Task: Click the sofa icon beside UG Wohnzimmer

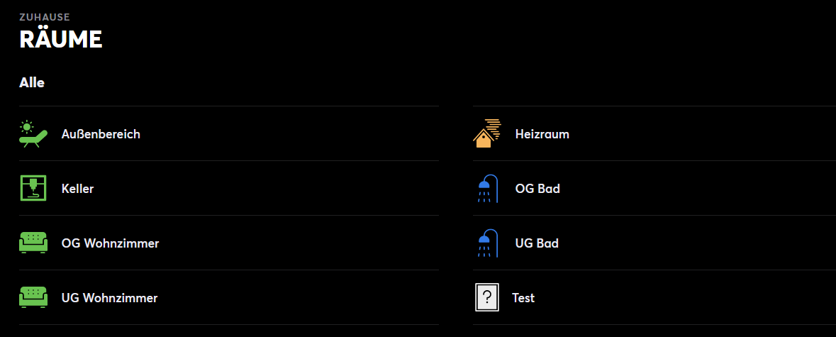Action: [x=33, y=298]
